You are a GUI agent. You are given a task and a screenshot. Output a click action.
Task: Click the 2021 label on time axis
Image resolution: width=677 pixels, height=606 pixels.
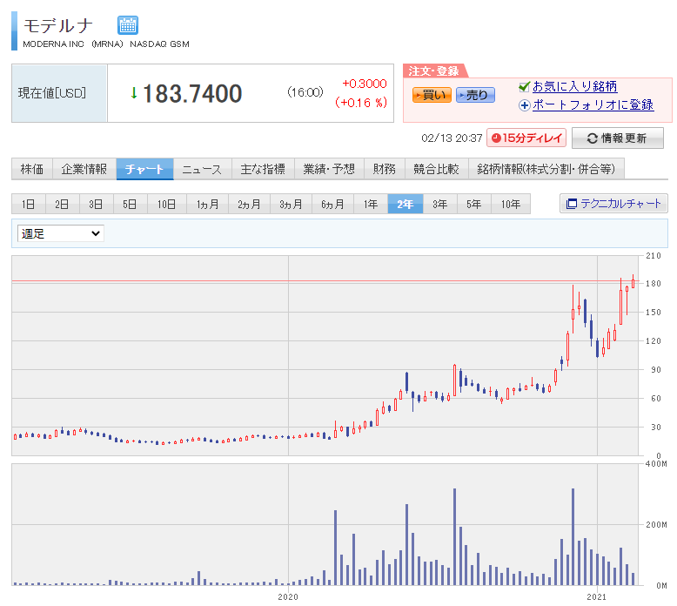[x=597, y=597]
